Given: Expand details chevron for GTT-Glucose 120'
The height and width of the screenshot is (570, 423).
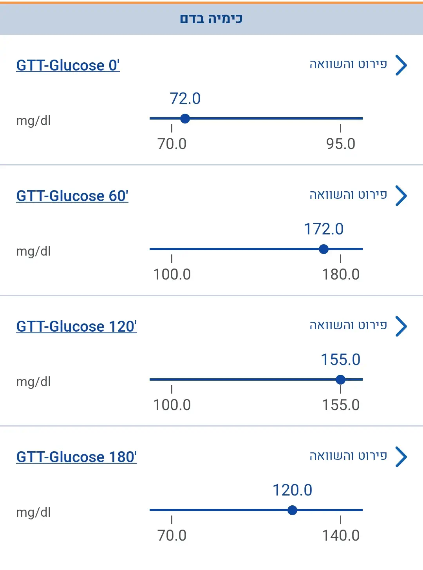Looking at the screenshot, I should pos(401,326).
